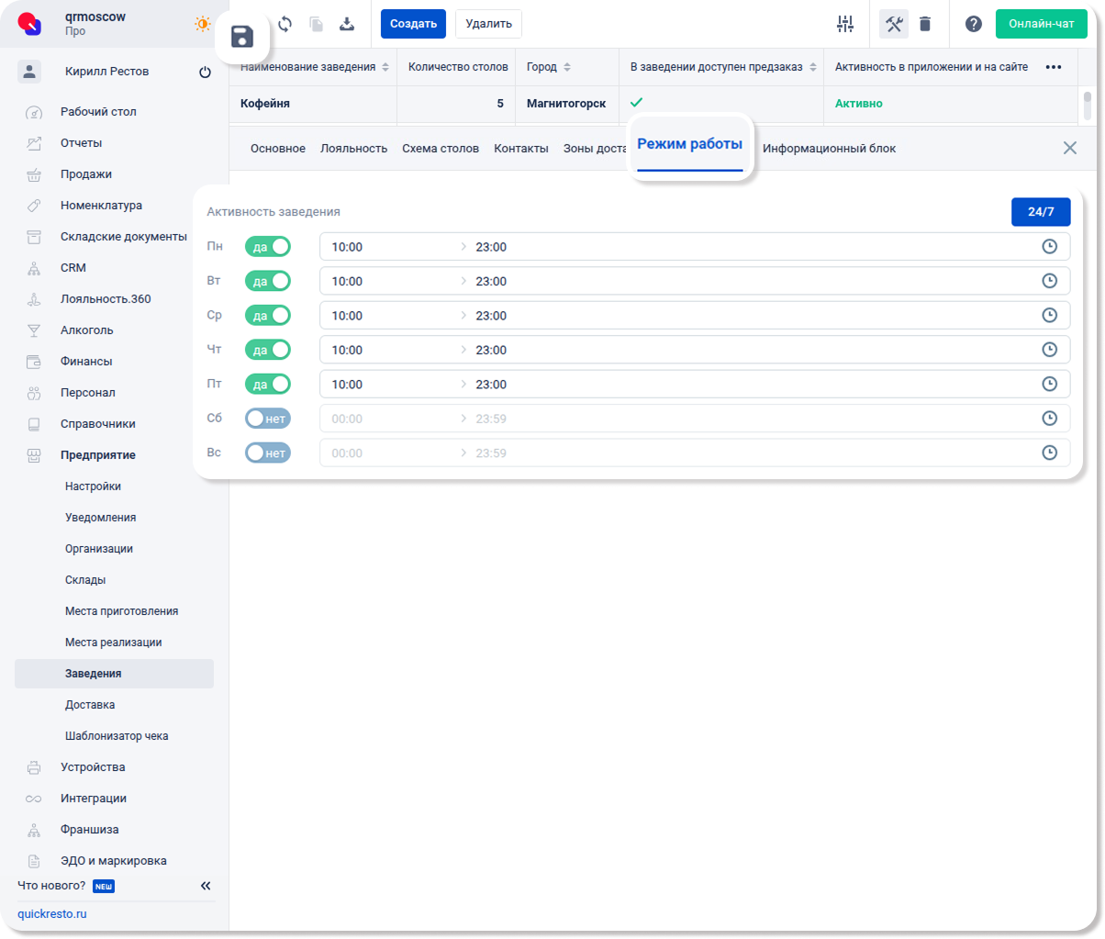Open the three dots column options menu
This screenshot has width=1105, height=939.
[x=1054, y=67]
